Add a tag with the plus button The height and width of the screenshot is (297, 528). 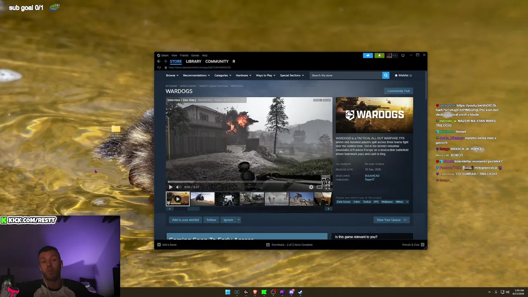tap(407, 202)
